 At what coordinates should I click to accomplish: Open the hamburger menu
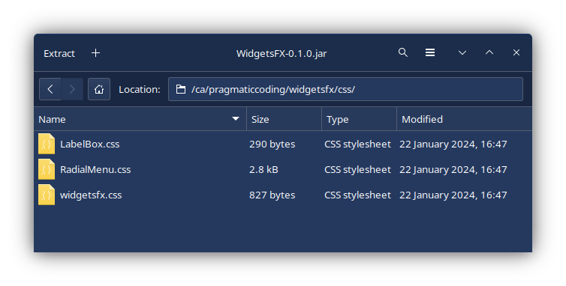(430, 52)
